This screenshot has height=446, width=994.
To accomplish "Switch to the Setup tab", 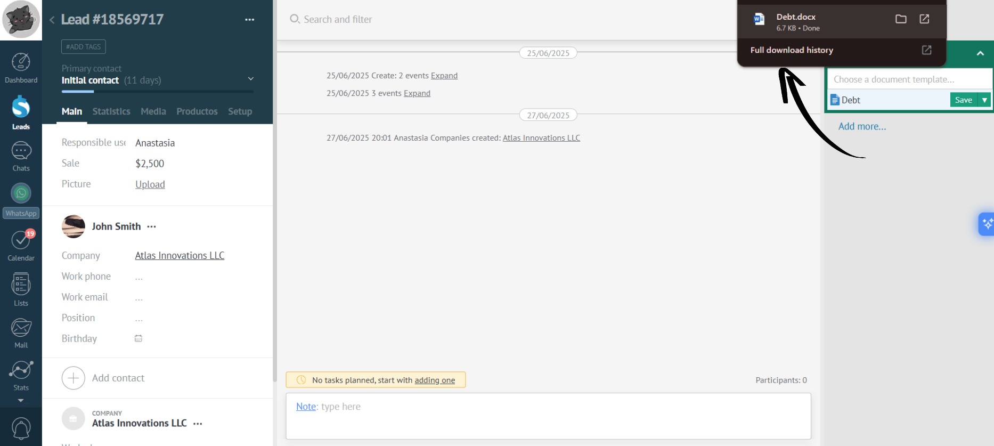I will pyautogui.click(x=240, y=111).
